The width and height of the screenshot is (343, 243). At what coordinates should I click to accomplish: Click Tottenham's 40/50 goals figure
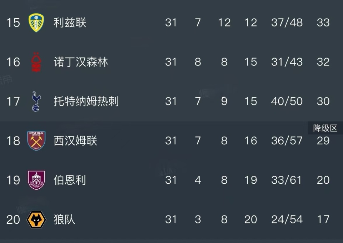click(287, 101)
